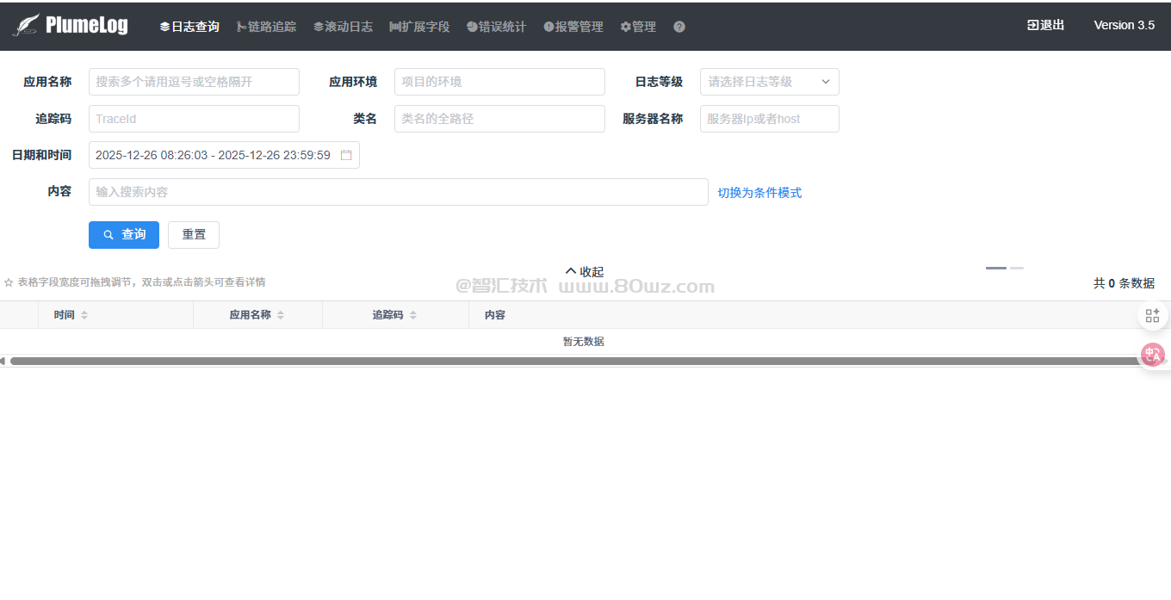
Task: Open the 日志等级 dropdown
Action: [x=769, y=82]
